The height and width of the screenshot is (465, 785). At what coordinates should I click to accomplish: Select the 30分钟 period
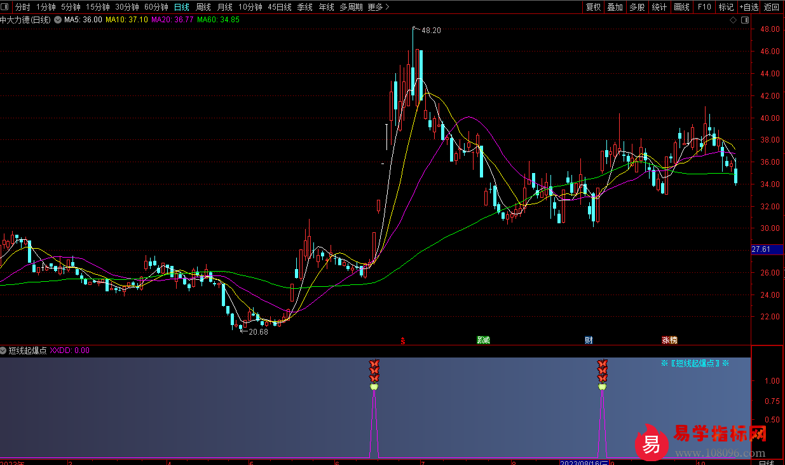[x=127, y=7]
